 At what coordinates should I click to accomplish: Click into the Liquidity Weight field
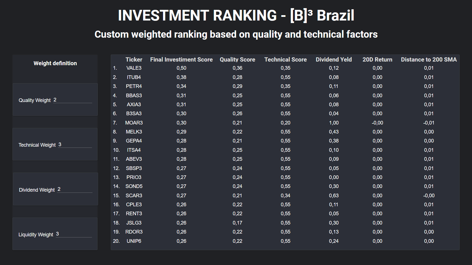[x=74, y=234]
